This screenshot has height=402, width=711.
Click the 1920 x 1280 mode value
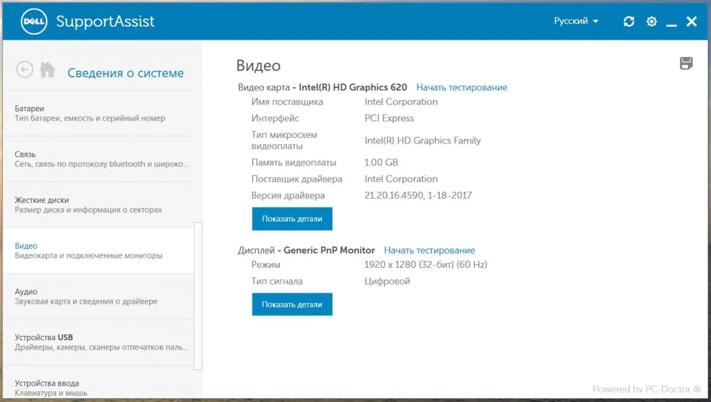click(x=425, y=265)
